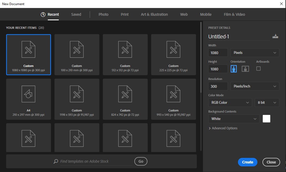Screen dimensions: 286x172
Task: Switch to the Web tab
Action: click(x=184, y=14)
